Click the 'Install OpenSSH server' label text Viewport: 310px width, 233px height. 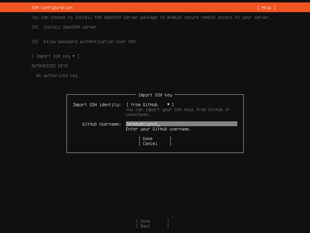click(x=70, y=27)
